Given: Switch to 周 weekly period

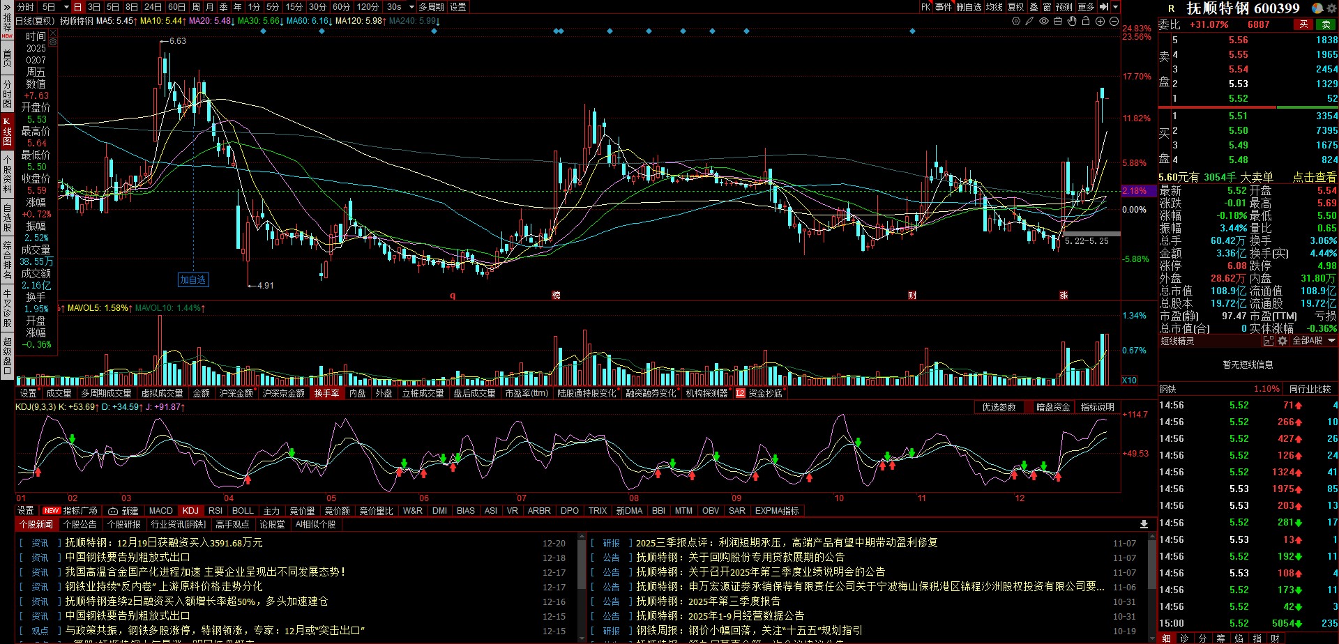Looking at the screenshot, I should 196,7.
